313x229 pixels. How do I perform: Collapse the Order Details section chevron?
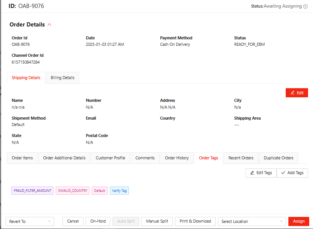(49, 25)
